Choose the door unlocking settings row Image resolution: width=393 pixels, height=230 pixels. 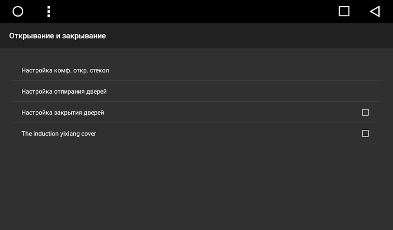point(196,91)
